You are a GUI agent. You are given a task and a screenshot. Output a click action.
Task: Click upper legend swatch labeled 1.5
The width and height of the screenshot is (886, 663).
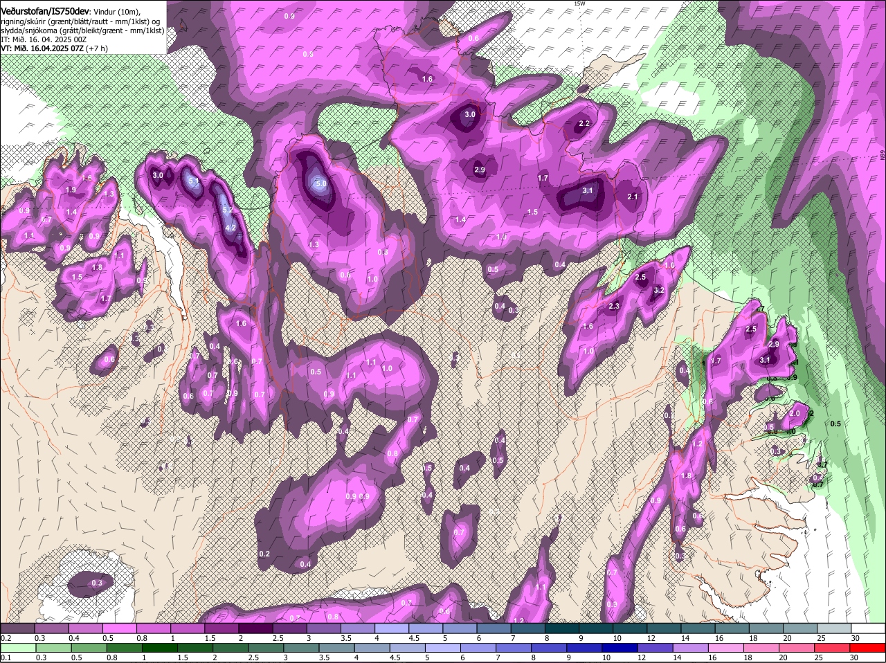pyautogui.click(x=221, y=628)
